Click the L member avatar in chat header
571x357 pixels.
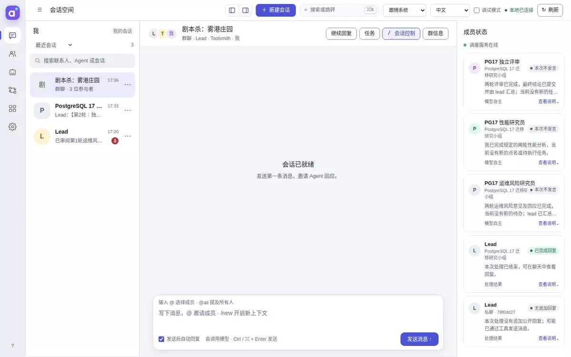tap(153, 33)
